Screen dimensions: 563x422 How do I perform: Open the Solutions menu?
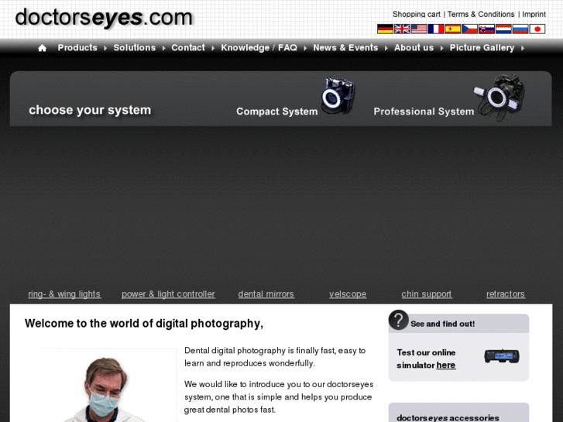point(134,48)
